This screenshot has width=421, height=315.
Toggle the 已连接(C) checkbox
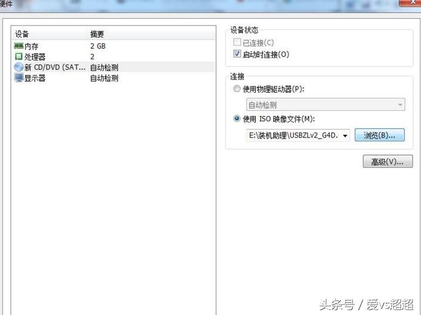pyautogui.click(x=237, y=42)
